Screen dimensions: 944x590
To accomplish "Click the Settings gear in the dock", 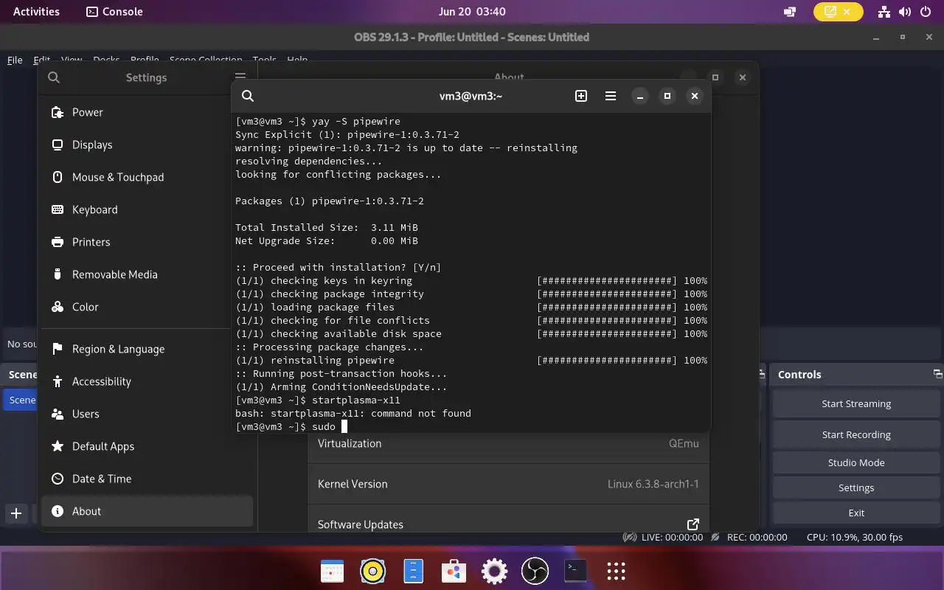I will pos(494,571).
